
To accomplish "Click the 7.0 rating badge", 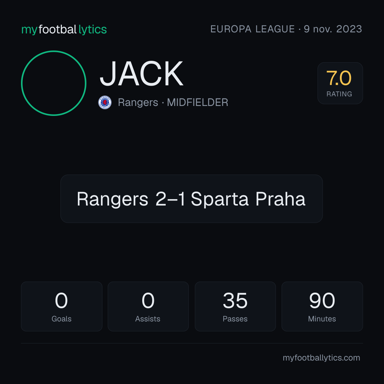I will pyautogui.click(x=340, y=83).
